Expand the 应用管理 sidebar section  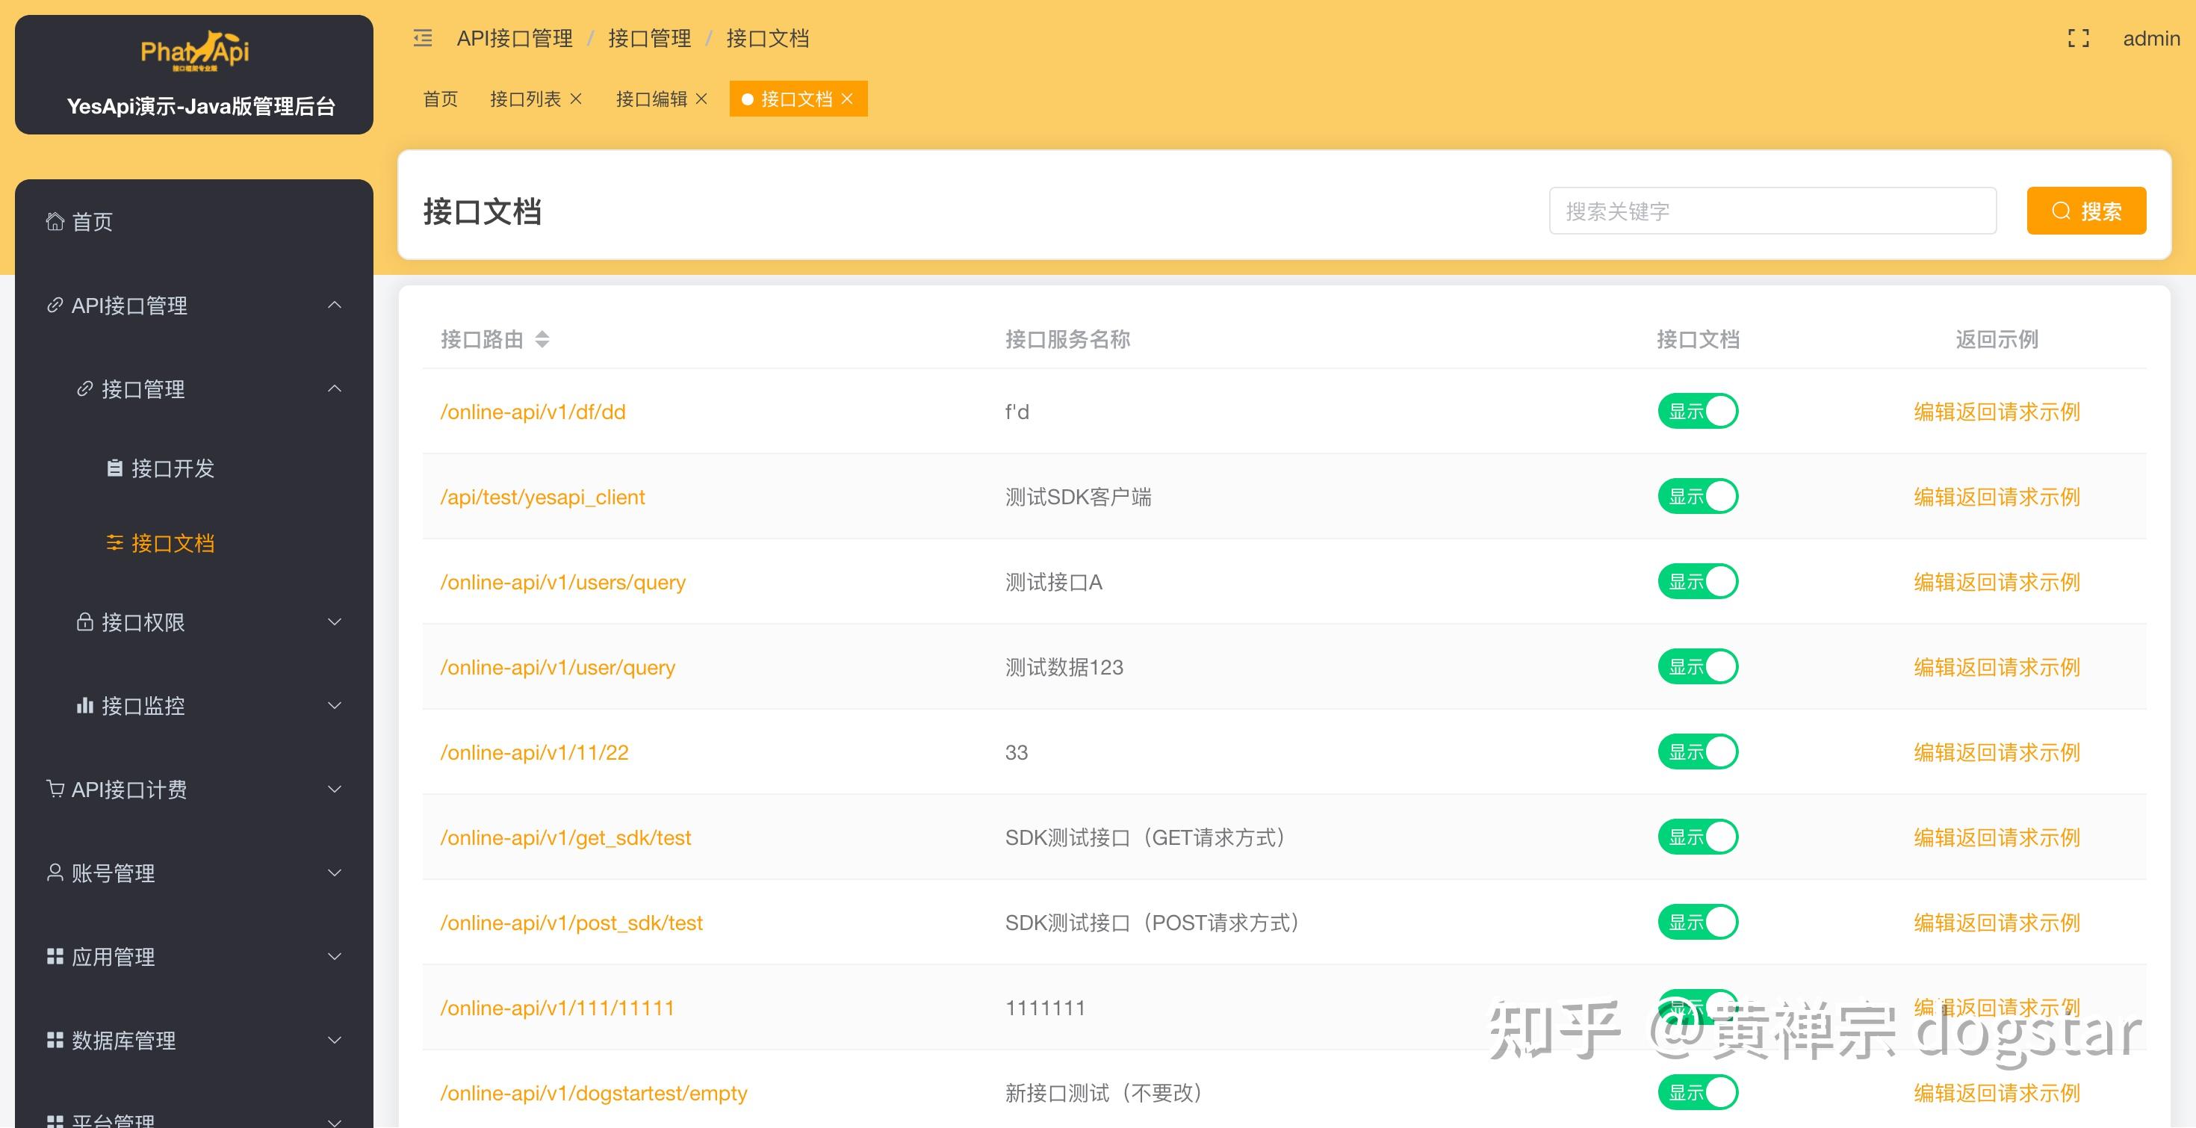[334, 955]
